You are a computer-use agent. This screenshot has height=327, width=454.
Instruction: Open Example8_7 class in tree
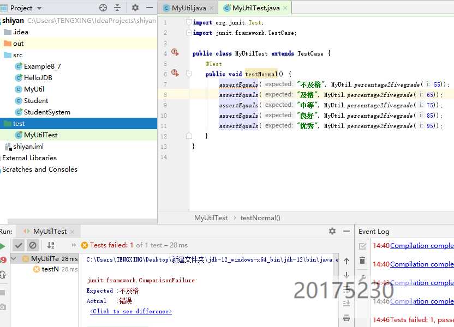tap(42, 66)
